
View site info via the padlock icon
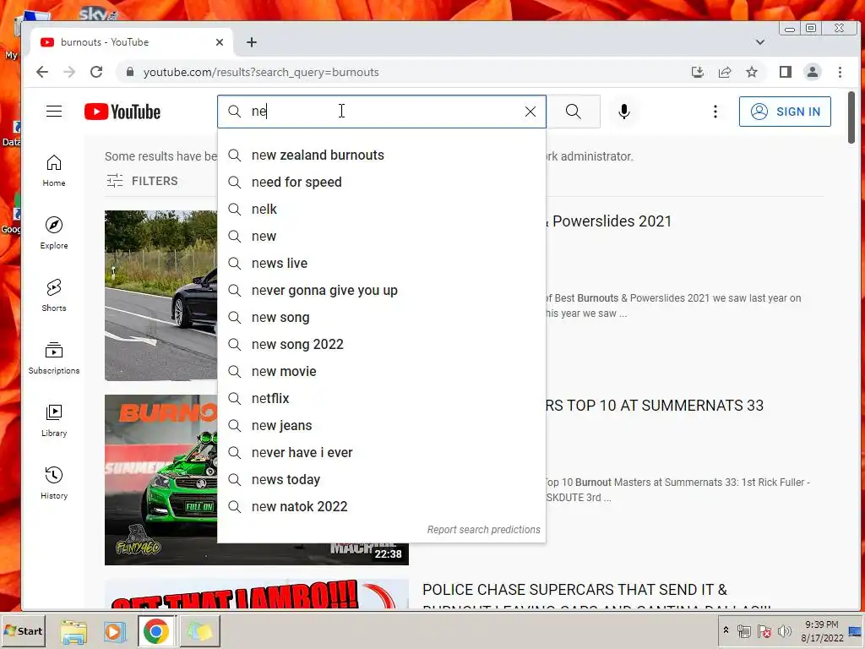(130, 72)
